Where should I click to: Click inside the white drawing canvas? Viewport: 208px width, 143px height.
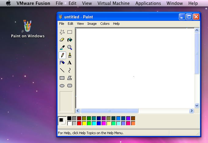[x=135, y=68]
